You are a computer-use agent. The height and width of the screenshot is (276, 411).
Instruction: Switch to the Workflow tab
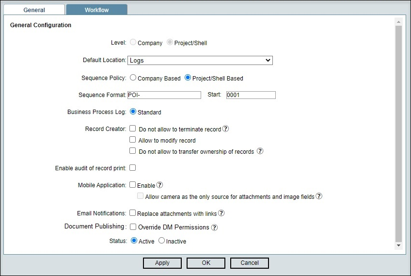coord(97,10)
